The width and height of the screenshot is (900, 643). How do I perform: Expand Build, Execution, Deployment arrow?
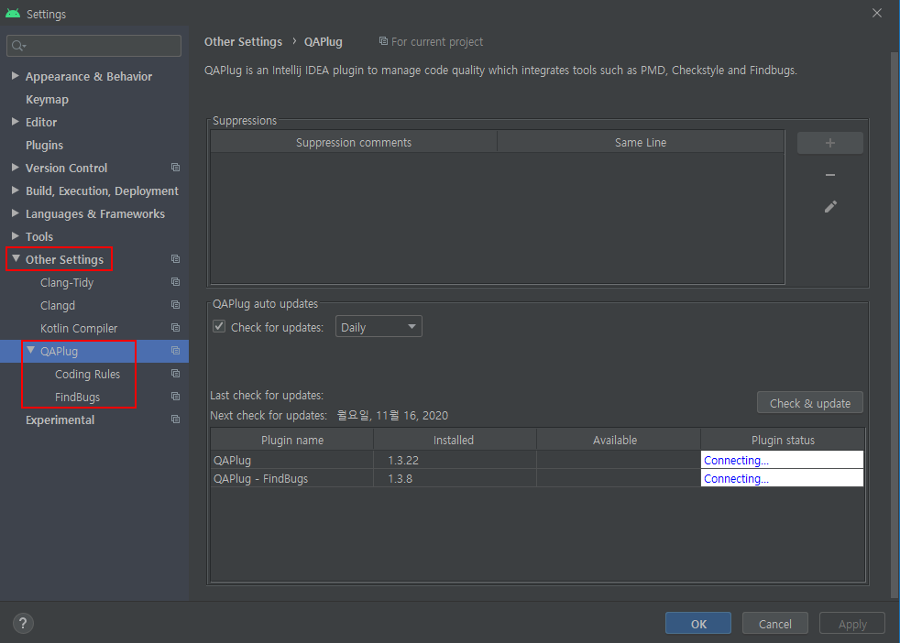click(16, 191)
